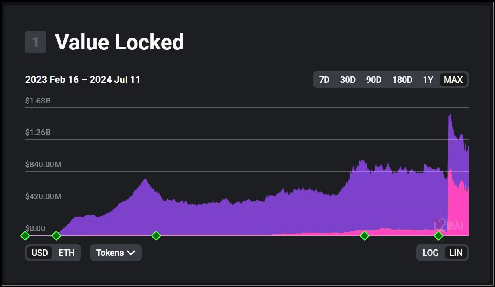
Task: Open the fourth green diamond milestone from left
Action: pos(364,236)
